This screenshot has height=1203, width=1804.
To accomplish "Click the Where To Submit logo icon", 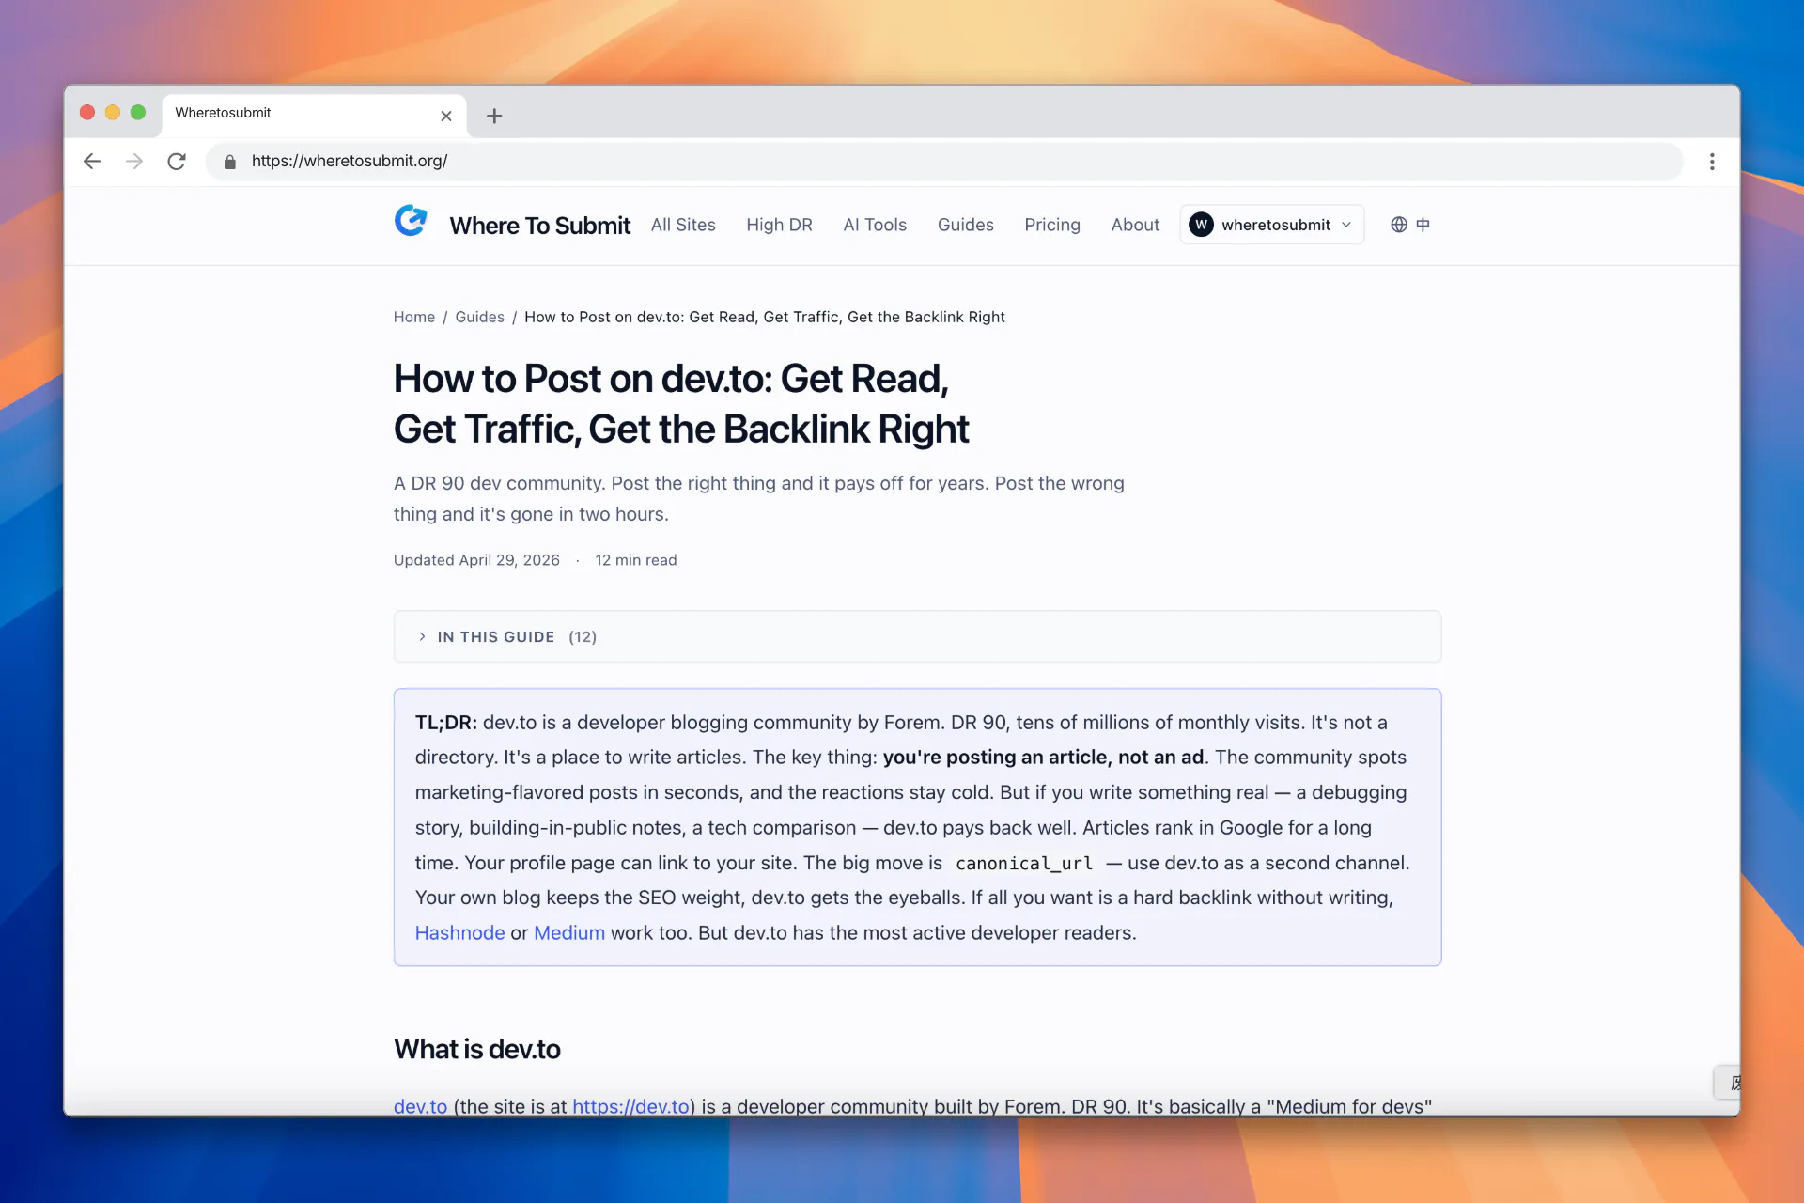I will click(x=411, y=222).
